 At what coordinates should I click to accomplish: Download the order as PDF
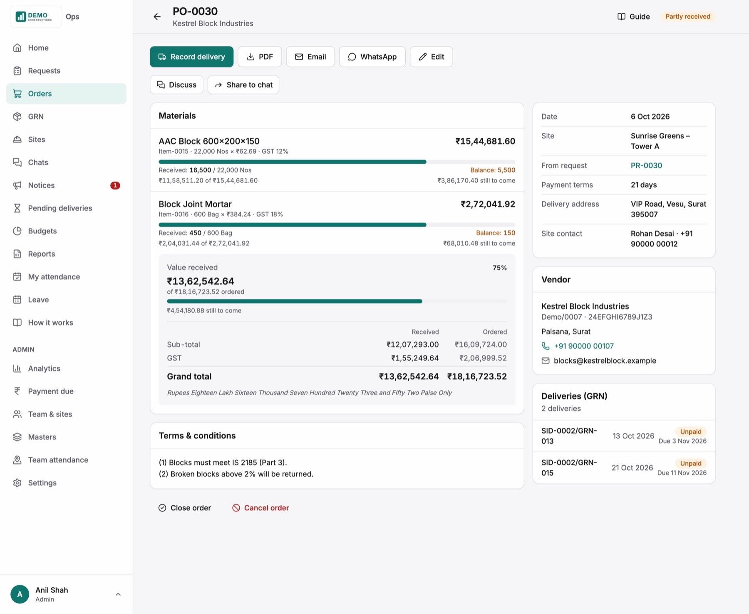[260, 57]
